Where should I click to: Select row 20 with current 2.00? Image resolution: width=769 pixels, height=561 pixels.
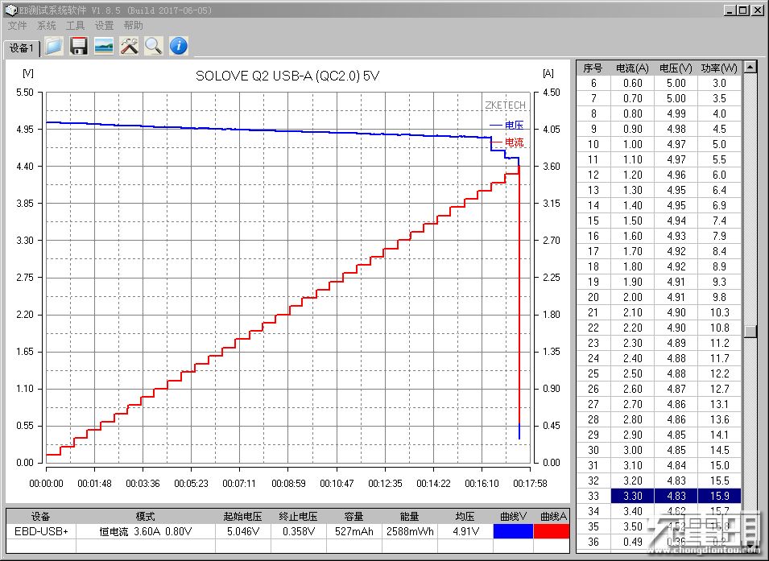[659, 297]
